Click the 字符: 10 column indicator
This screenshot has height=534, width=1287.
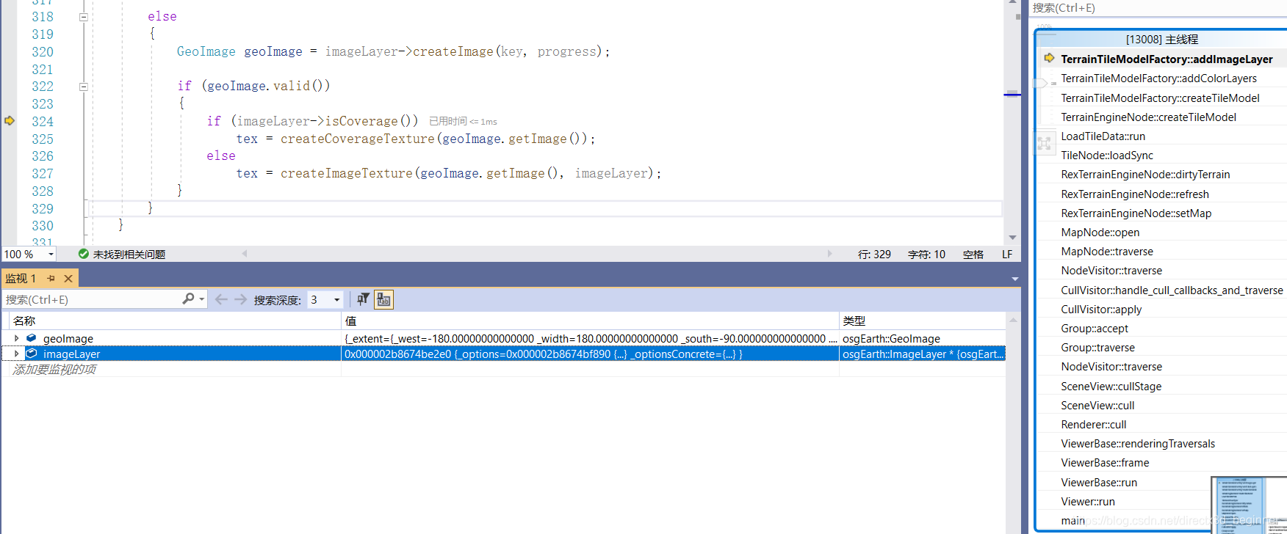coord(926,255)
